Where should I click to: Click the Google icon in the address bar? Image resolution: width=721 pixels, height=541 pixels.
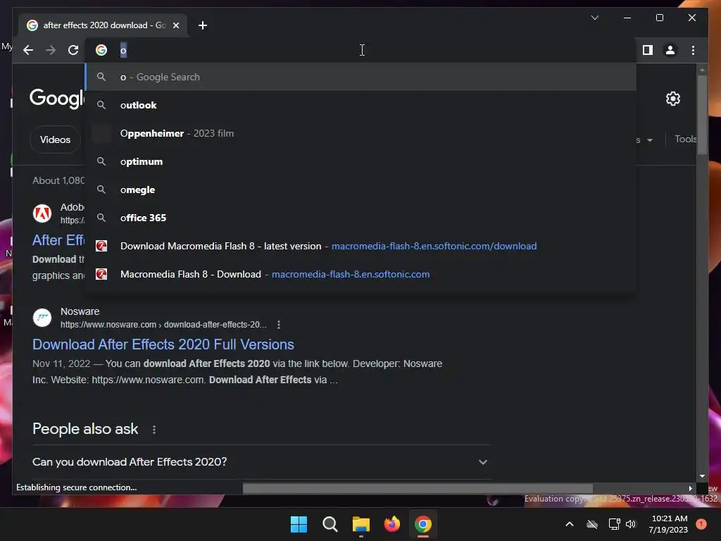pyautogui.click(x=101, y=50)
